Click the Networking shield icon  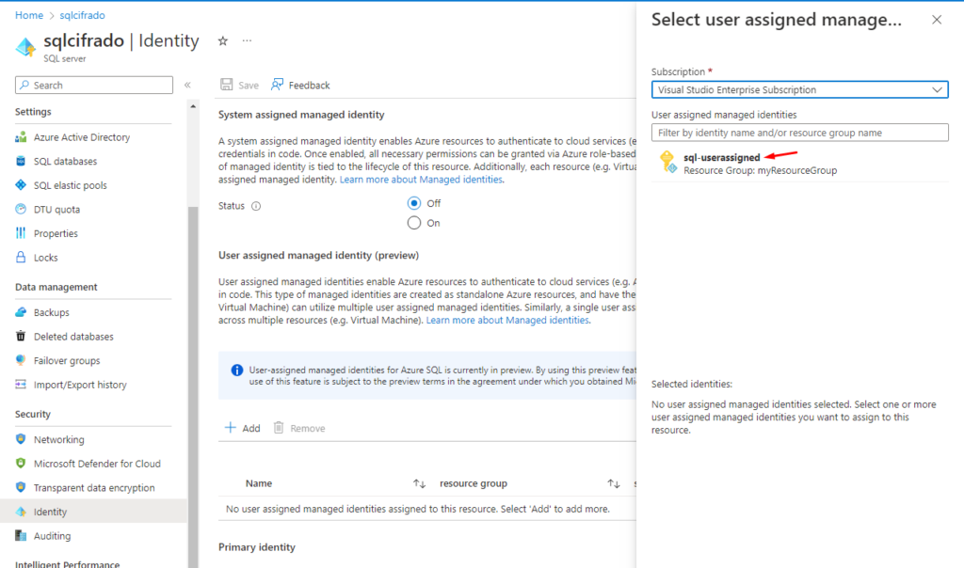coord(21,439)
